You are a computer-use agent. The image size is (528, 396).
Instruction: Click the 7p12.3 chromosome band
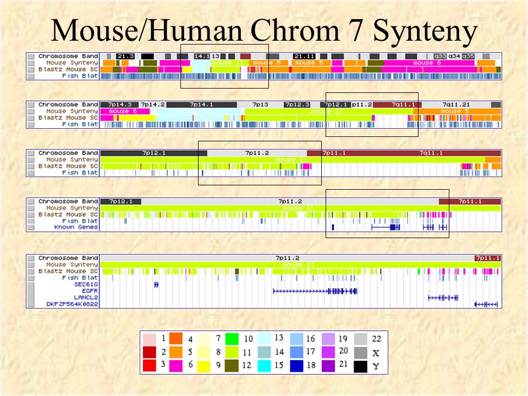(x=296, y=105)
